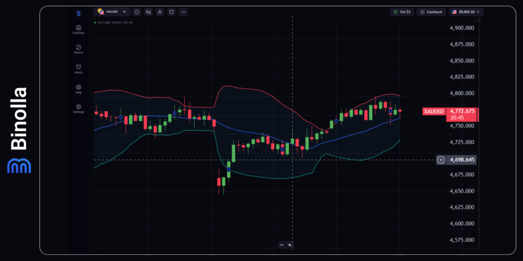
Task: Click the 4,675.000 price axis label
Action: pos(462,175)
